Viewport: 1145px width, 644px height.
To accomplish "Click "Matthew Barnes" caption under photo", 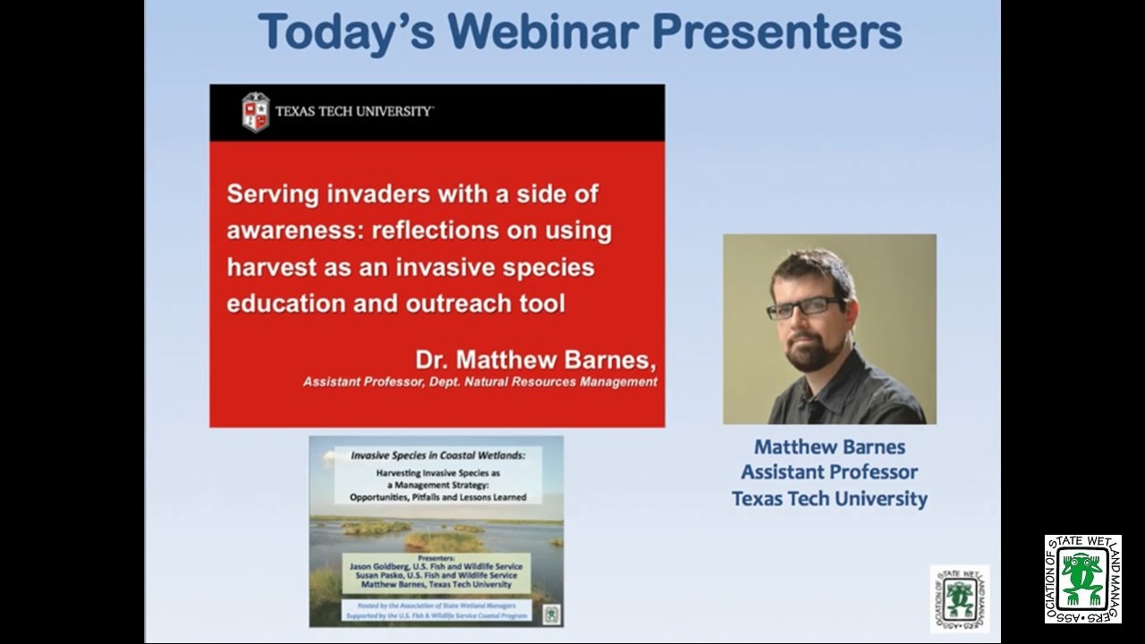I will 829,446.
